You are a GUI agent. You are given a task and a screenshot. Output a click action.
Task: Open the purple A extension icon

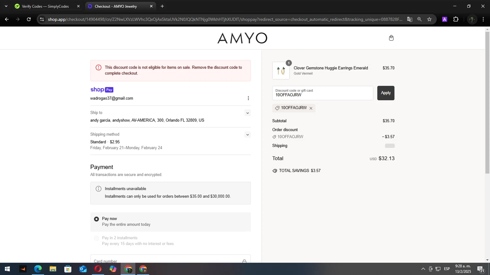tap(445, 19)
